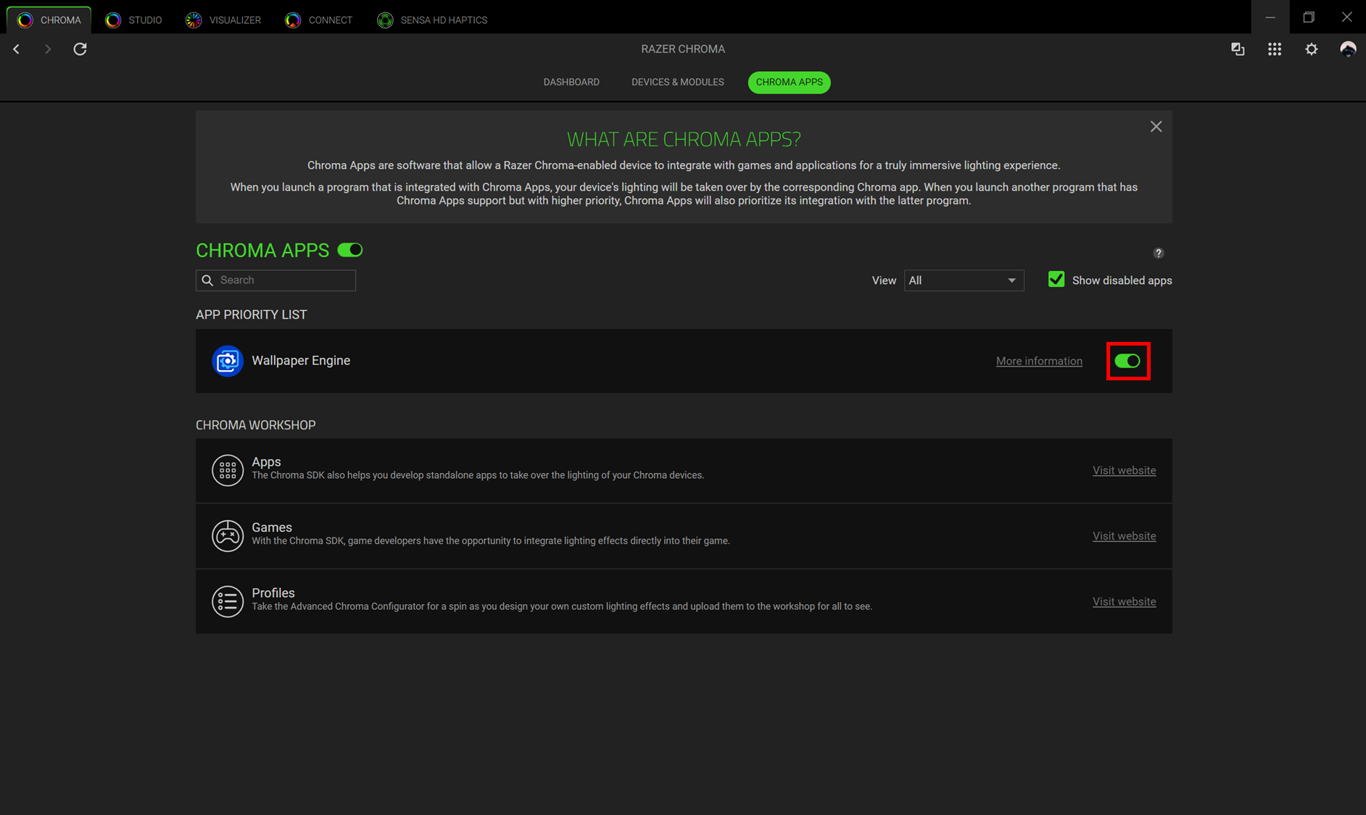The width and height of the screenshot is (1366, 815).
Task: Uncheck Show disabled apps
Action: coord(1056,279)
